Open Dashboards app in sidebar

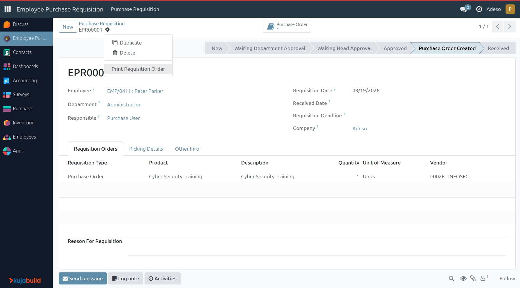(x=26, y=66)
